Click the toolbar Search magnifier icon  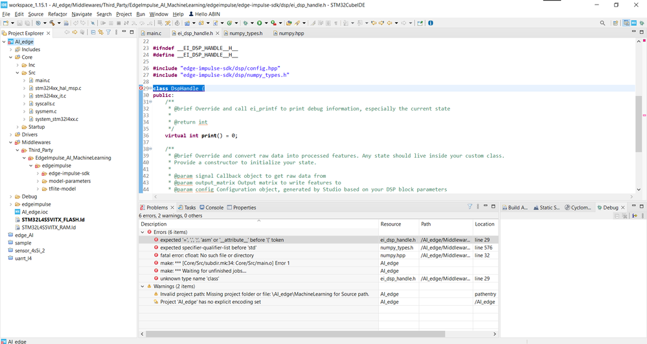602,23
